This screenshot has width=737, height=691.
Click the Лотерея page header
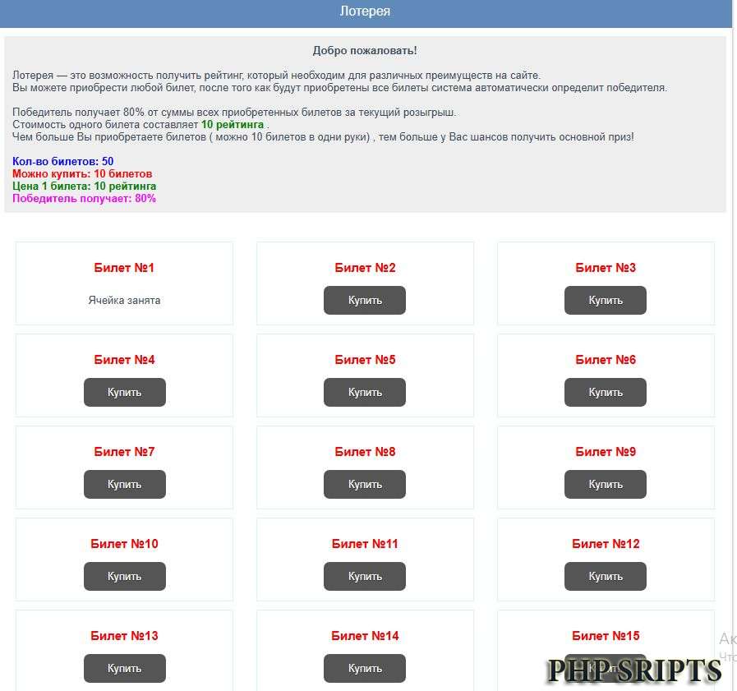[365, 12]
